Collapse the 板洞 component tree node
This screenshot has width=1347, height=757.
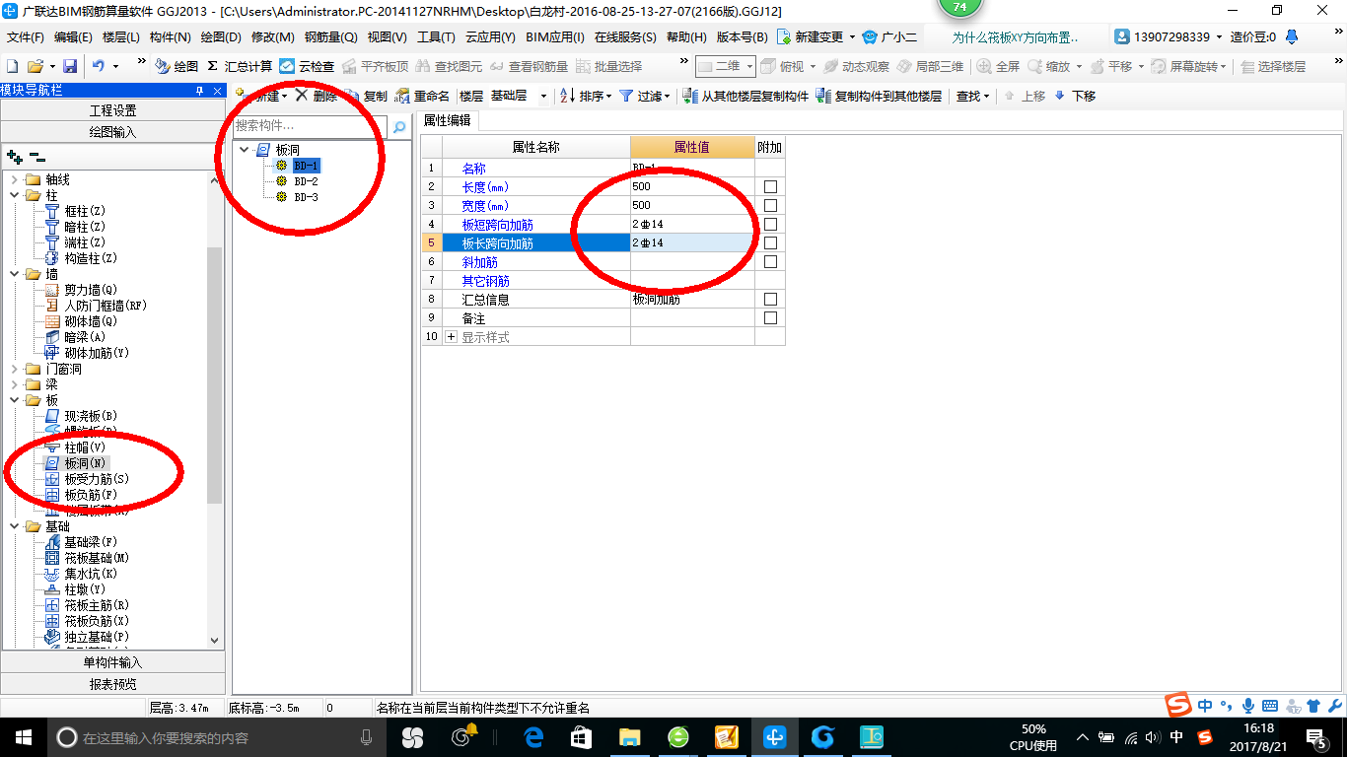(244, 150)
